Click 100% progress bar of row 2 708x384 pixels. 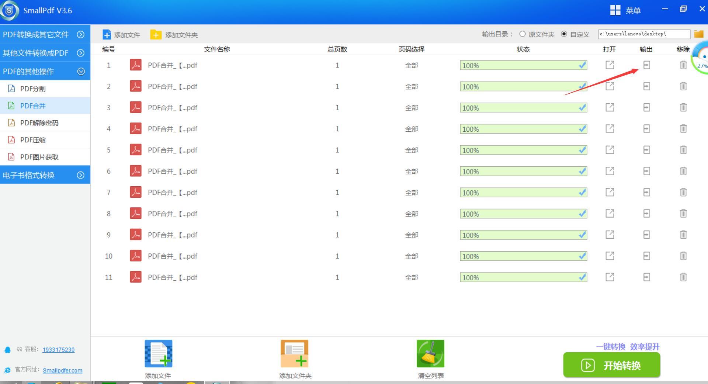[523, 87]
